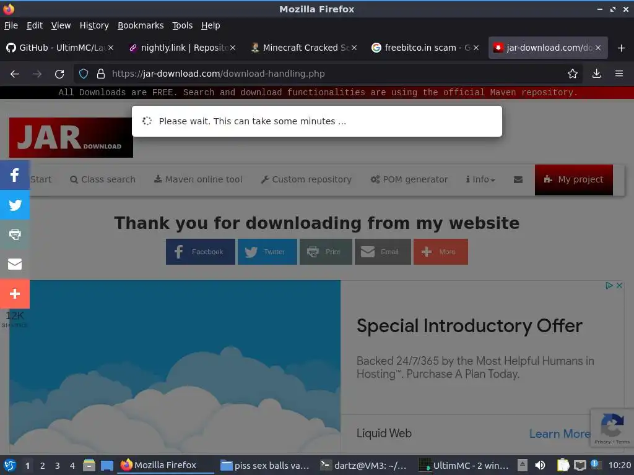Go back to the previous page
This screenshot has height=475, width=634.
point(15,74)
